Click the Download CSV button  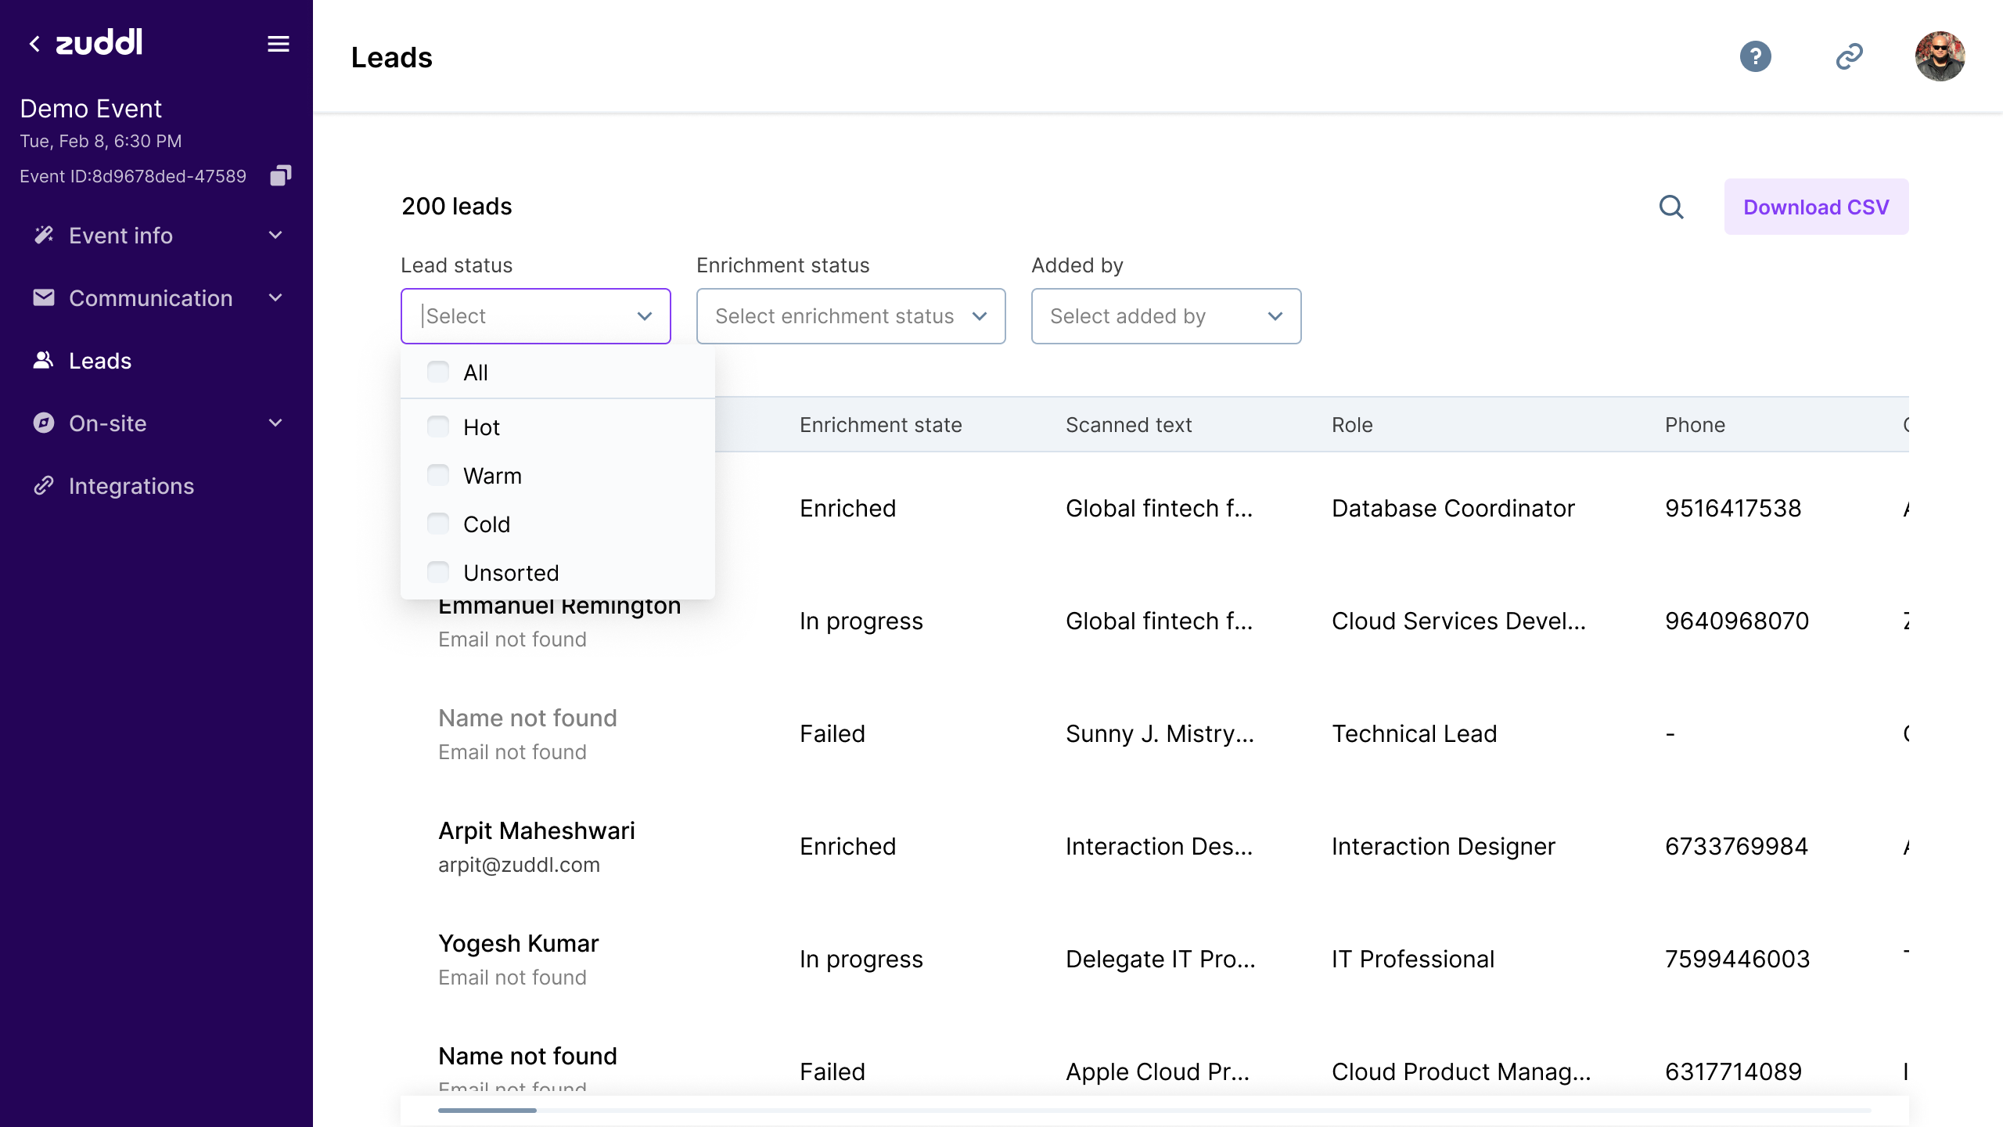point(1816,207)
